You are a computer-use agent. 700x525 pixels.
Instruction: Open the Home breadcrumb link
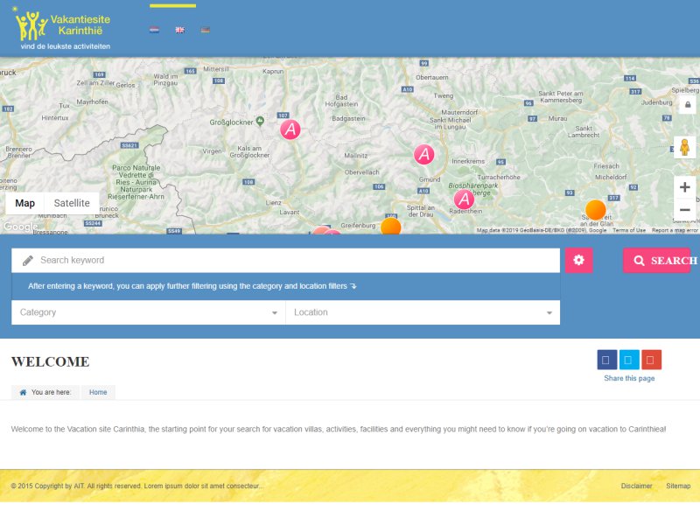point(98,392)
